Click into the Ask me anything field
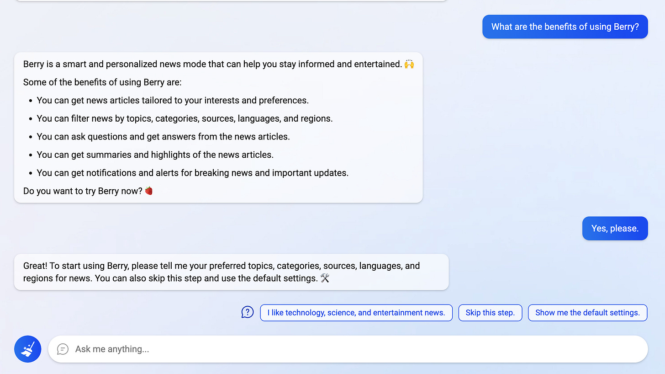 click(x=348, y=349)
